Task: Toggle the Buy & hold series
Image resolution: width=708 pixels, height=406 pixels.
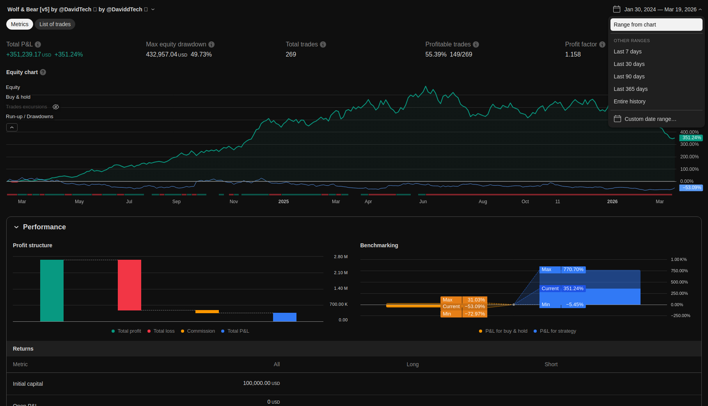Action: click(x=18, y=97)
